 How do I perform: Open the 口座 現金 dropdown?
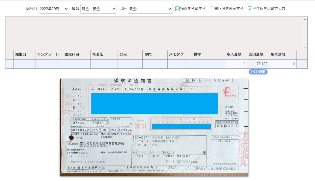click(150, 9)
